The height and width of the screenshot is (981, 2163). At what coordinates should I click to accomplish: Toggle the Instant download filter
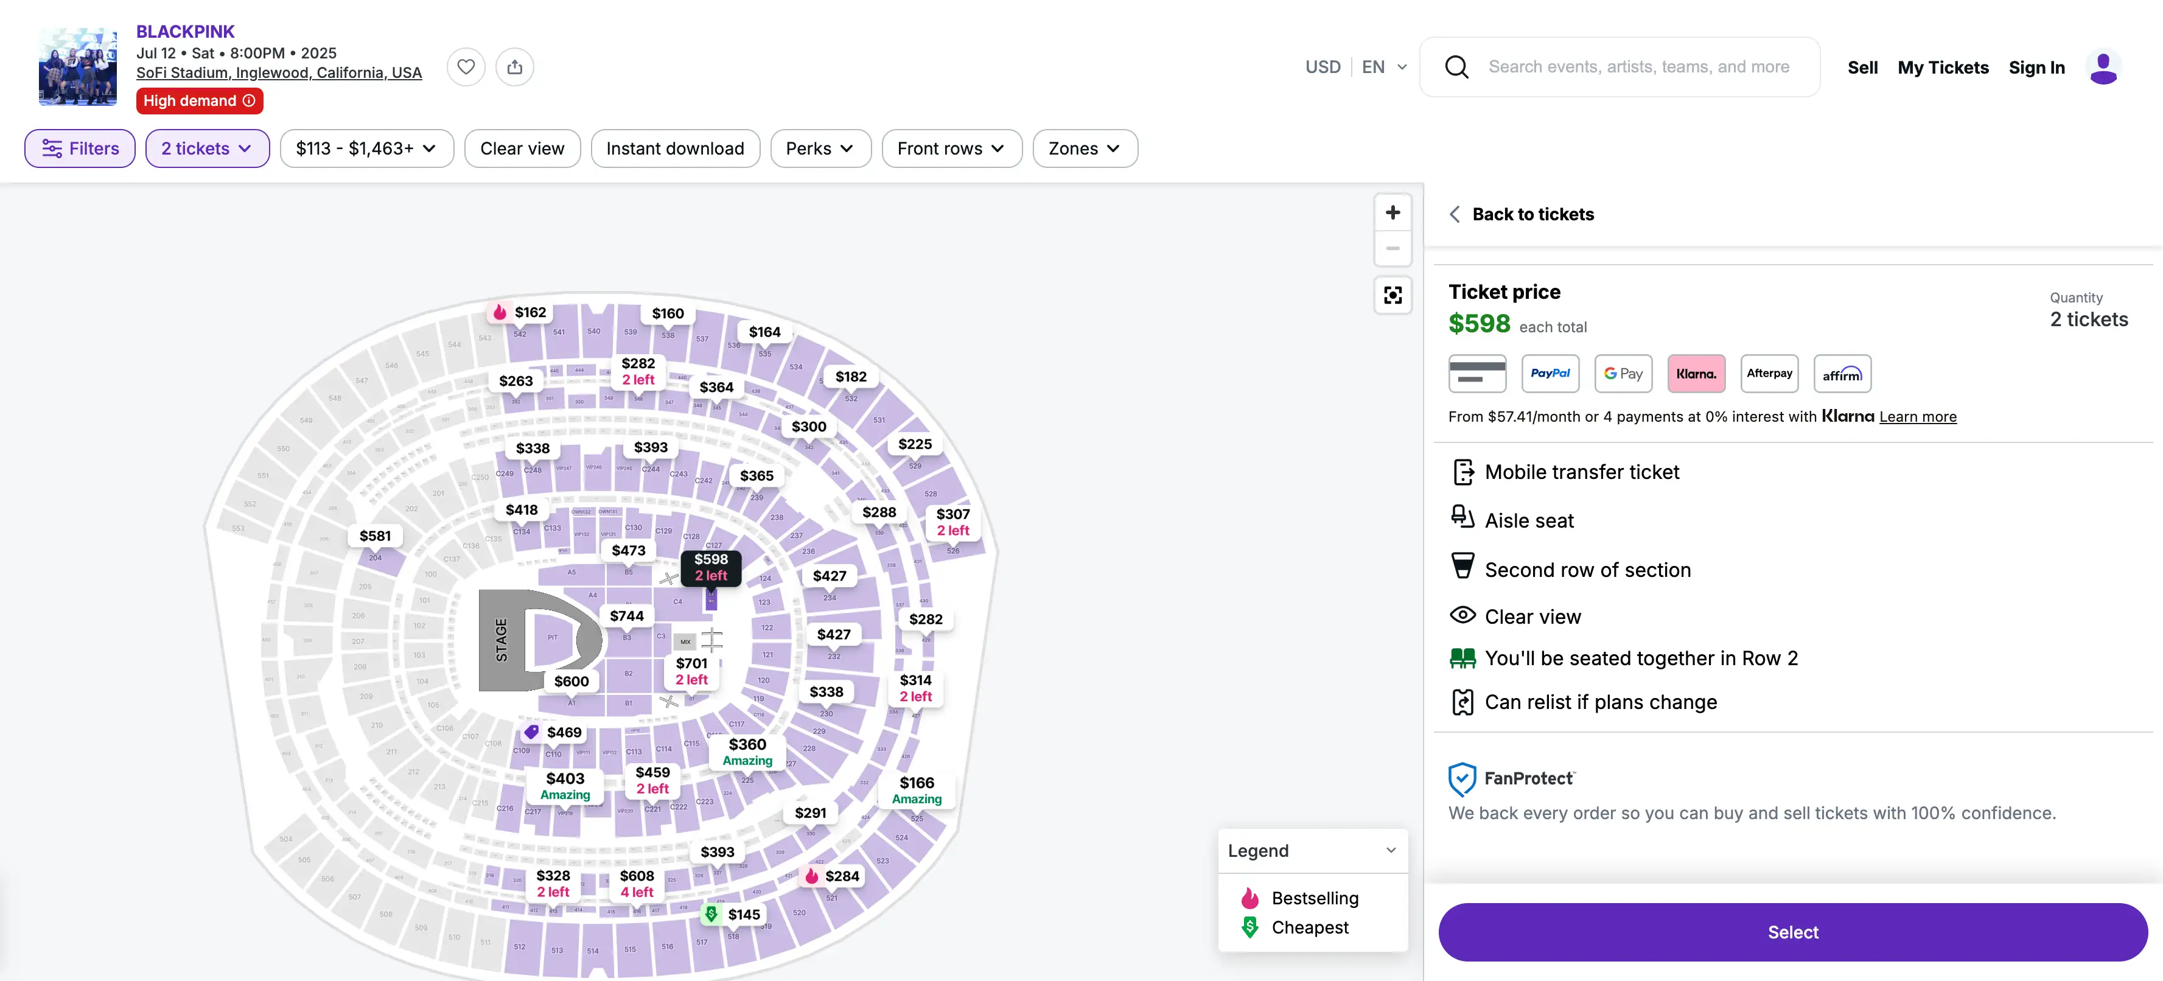675,148
